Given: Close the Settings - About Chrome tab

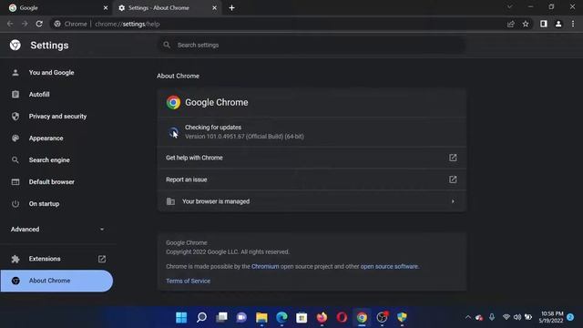Looking at the screenshot, I should point(215,8).
